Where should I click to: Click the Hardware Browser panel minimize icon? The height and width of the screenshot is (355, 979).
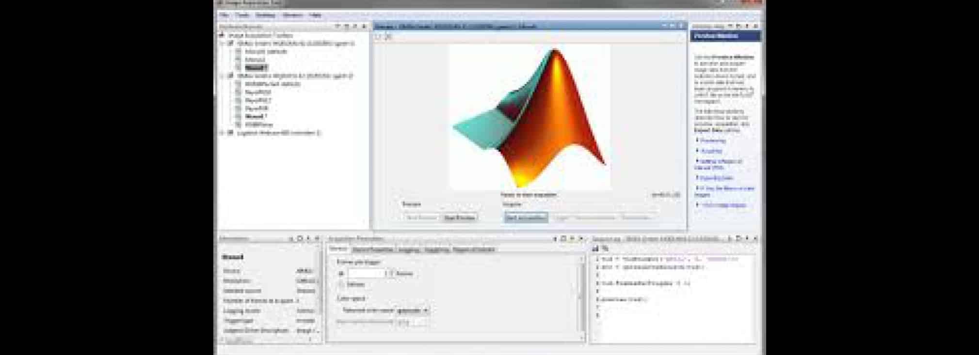click(338, 26)
